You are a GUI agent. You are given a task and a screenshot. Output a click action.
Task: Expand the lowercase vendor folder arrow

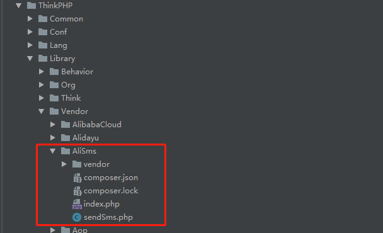pos(64,164)
